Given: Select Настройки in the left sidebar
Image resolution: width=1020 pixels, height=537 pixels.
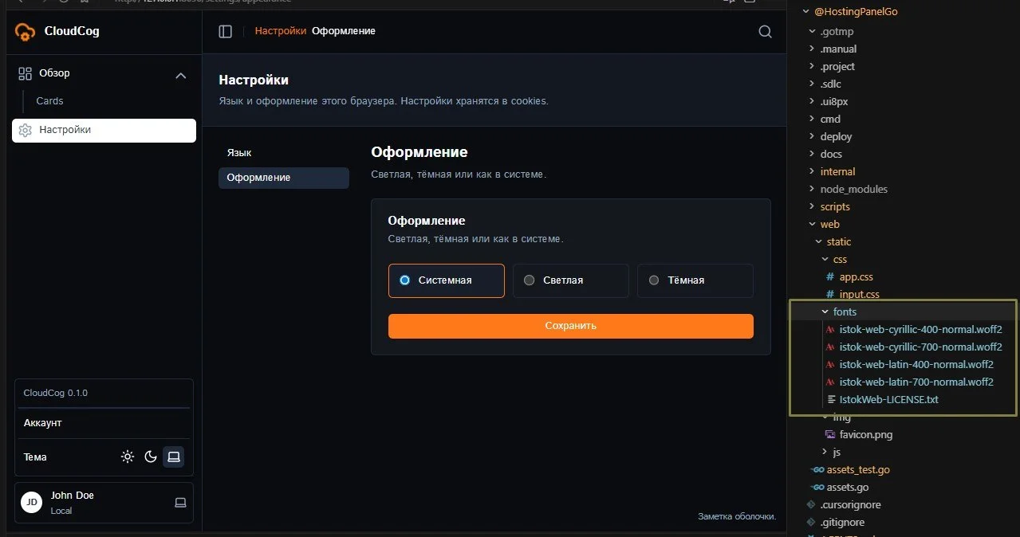Looking at the screenshot, I should [104, 131].
